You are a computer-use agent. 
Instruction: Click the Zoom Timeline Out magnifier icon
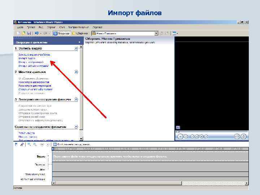coord(35,144)
